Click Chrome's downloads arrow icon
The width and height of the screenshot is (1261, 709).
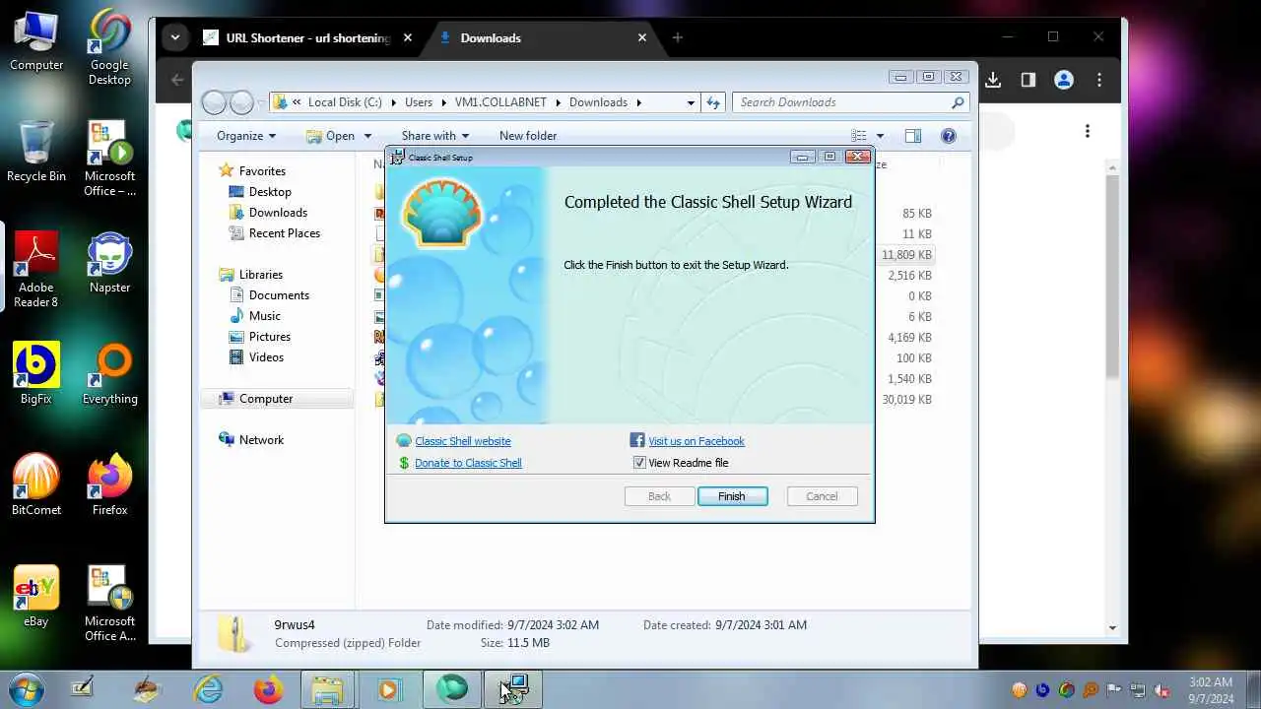(993, 80)
